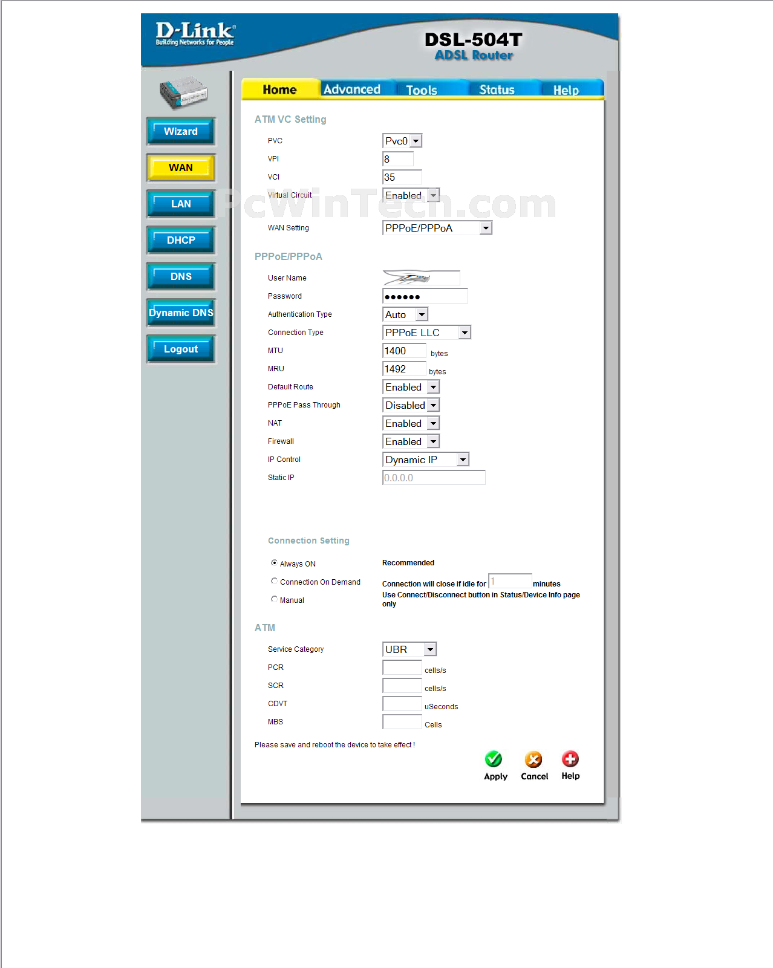Click the VCI input field
The height and width of the screenshot is (968, 773).
click(402, 177)
